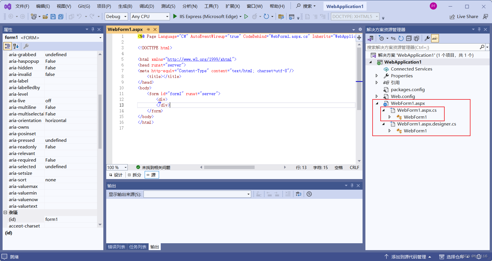Open the 文件(F) menu

(x=22, y=6)
